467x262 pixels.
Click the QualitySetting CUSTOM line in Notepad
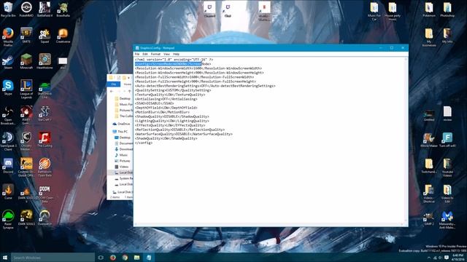[173, 90]
